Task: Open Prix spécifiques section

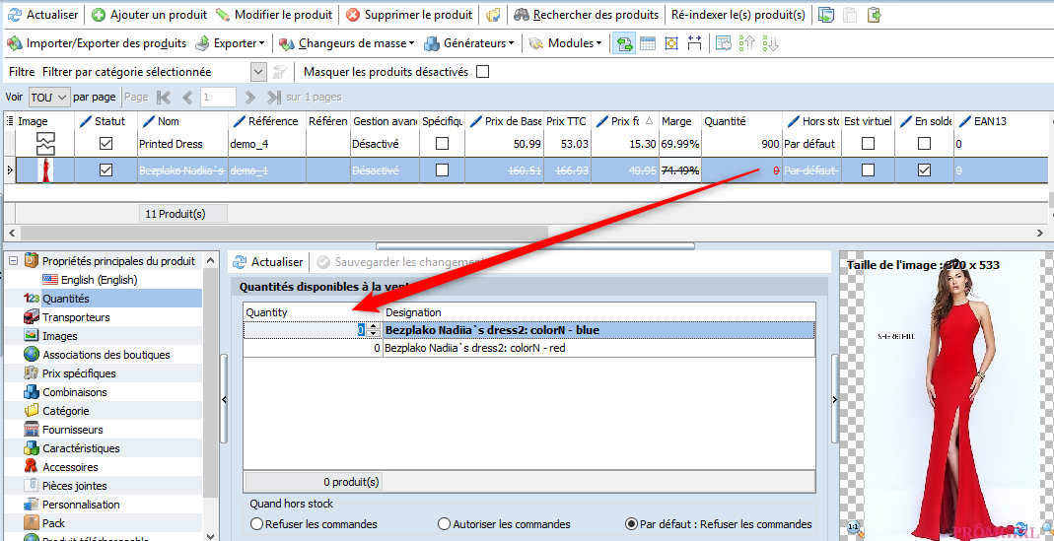Action: pos(79,373)
